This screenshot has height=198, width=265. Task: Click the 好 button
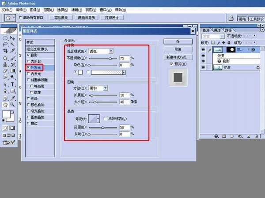(178, 41)
